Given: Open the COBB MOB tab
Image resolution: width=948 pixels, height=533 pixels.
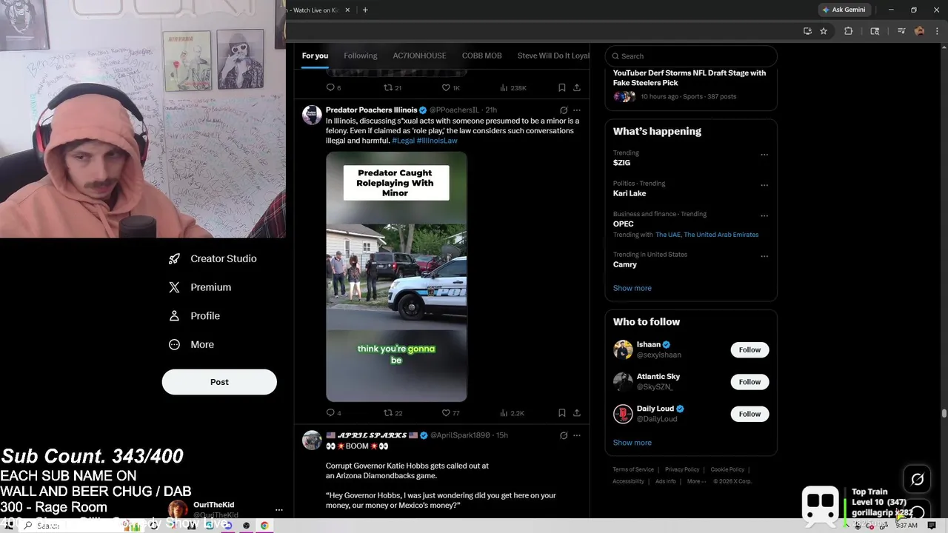Looking at the screenshot, I should point(481,56).
